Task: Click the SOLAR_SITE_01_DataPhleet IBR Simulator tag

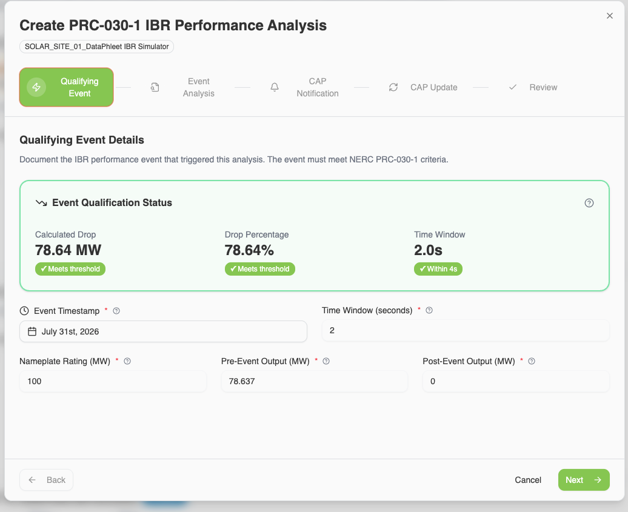Action: coord(96,47)
